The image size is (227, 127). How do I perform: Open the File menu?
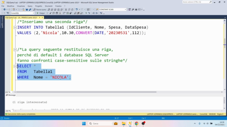(3, 6)
